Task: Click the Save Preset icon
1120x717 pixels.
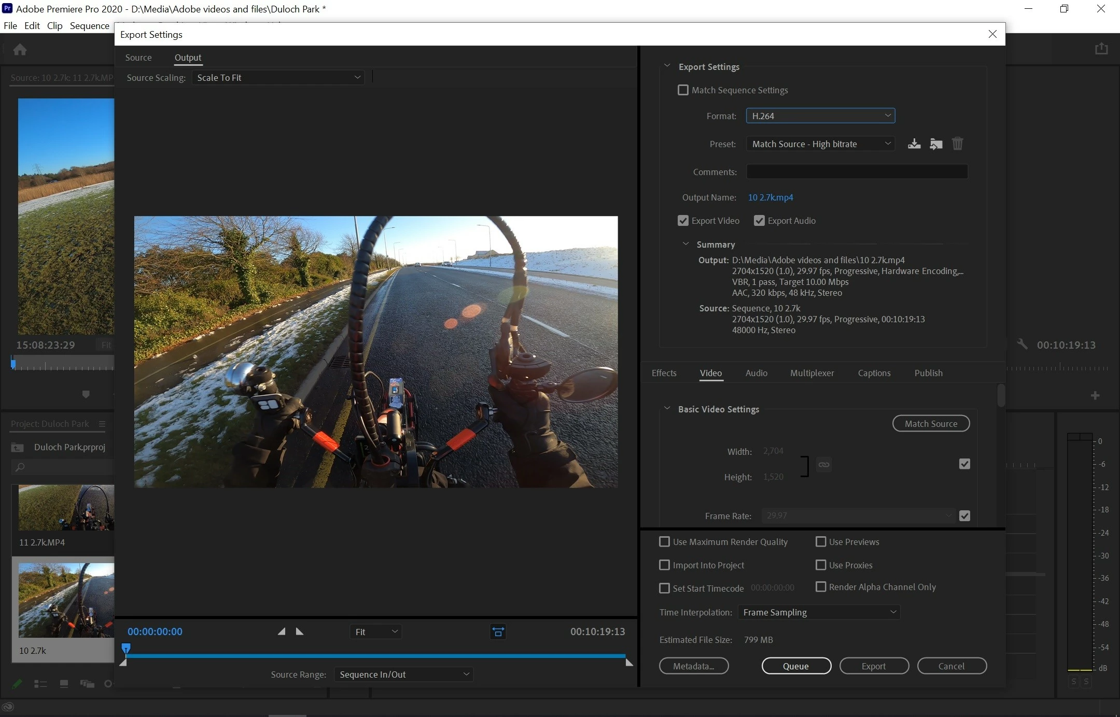Action: coord(914,144)
